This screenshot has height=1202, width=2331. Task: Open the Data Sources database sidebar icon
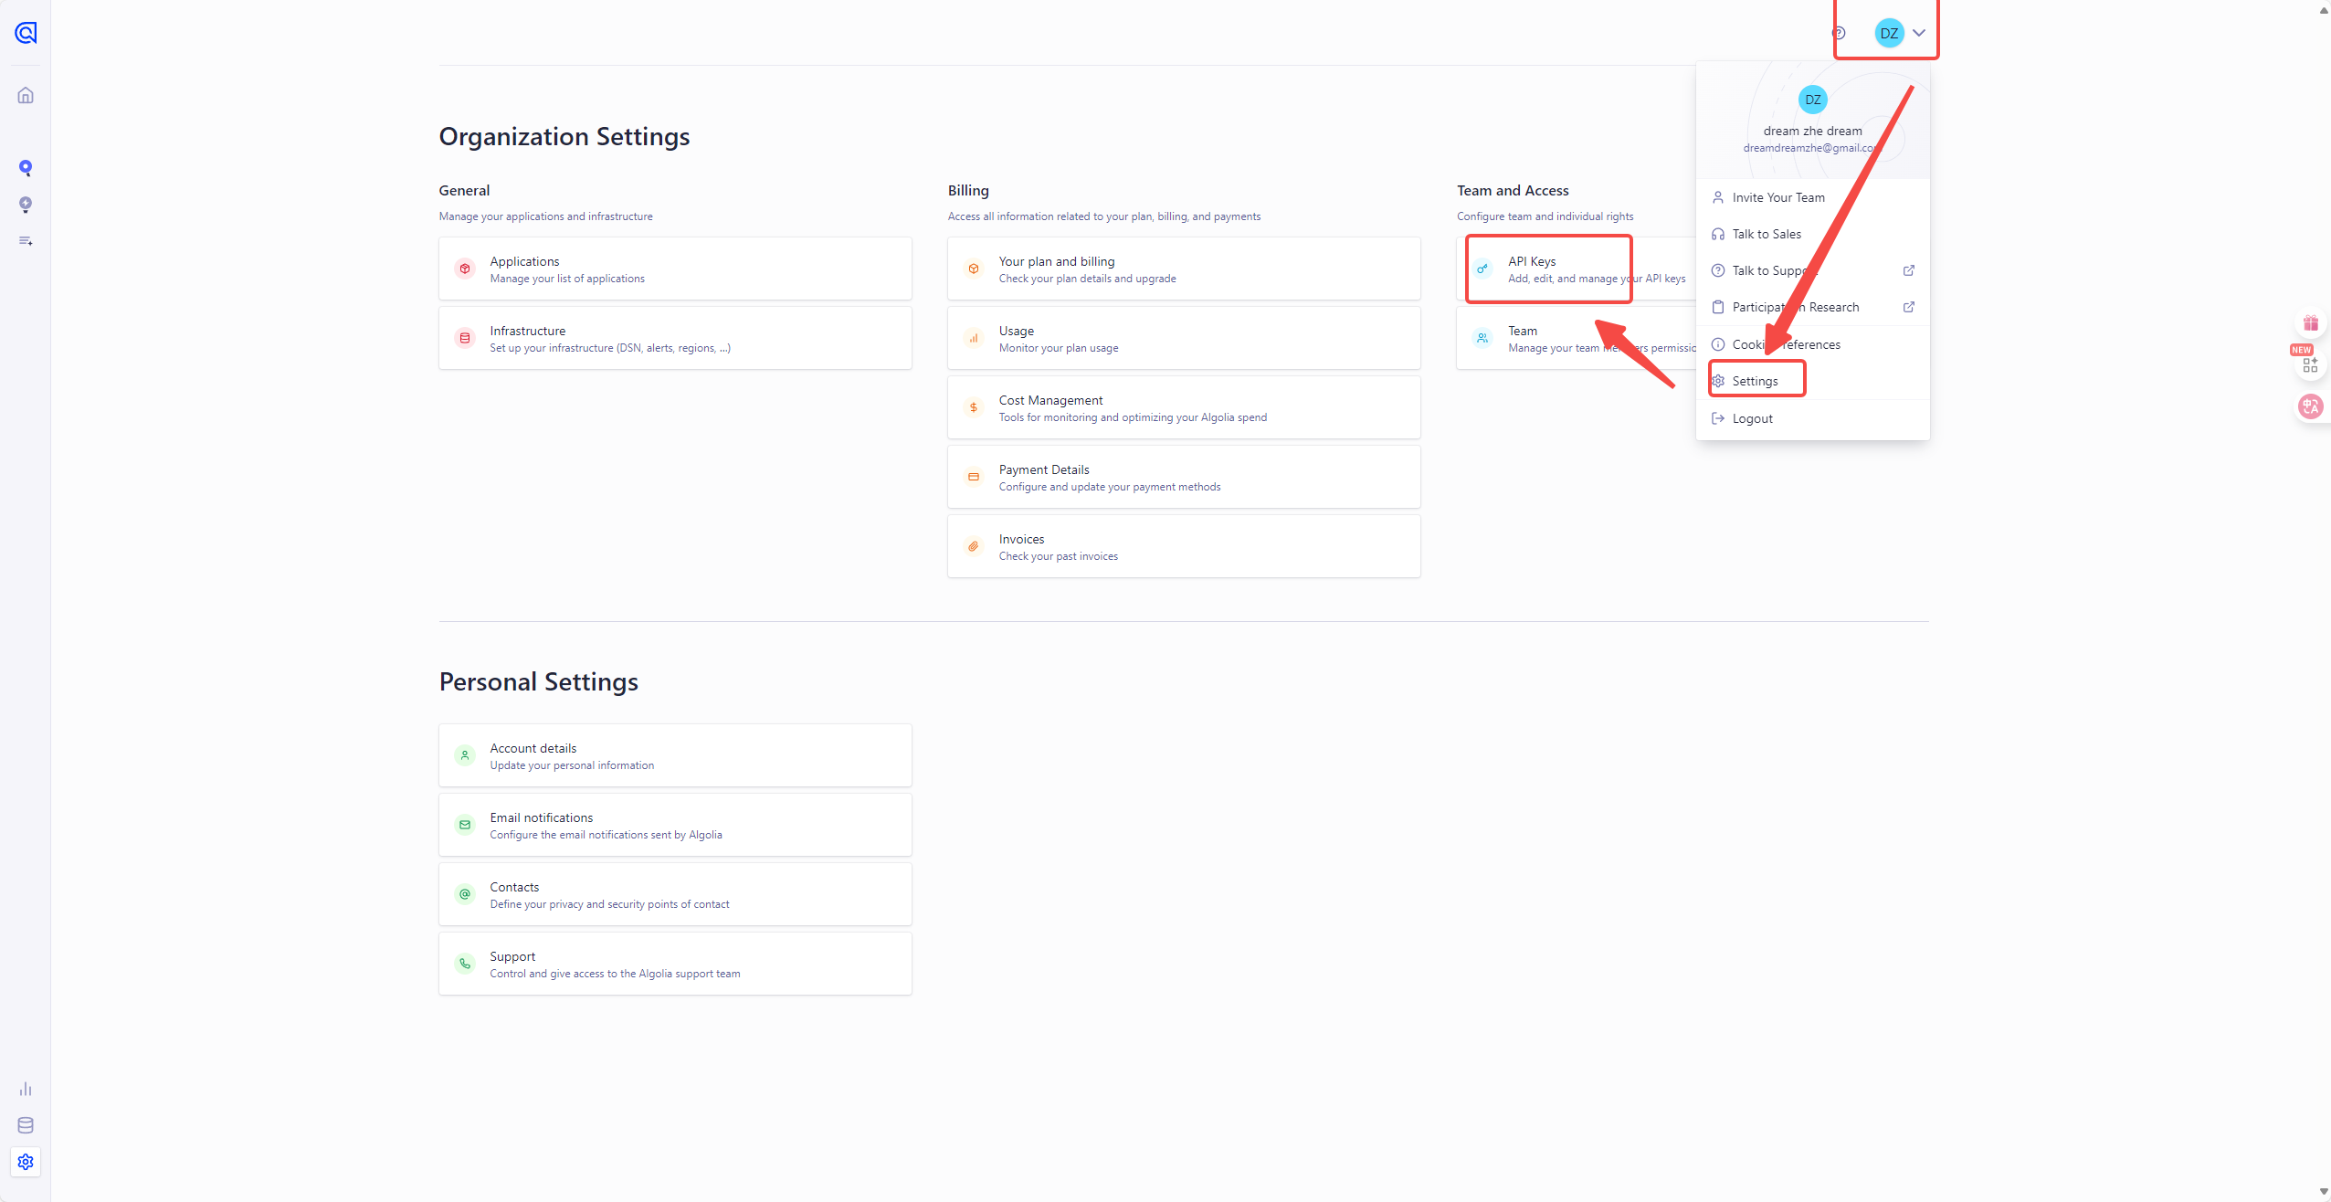point(26,1125)
